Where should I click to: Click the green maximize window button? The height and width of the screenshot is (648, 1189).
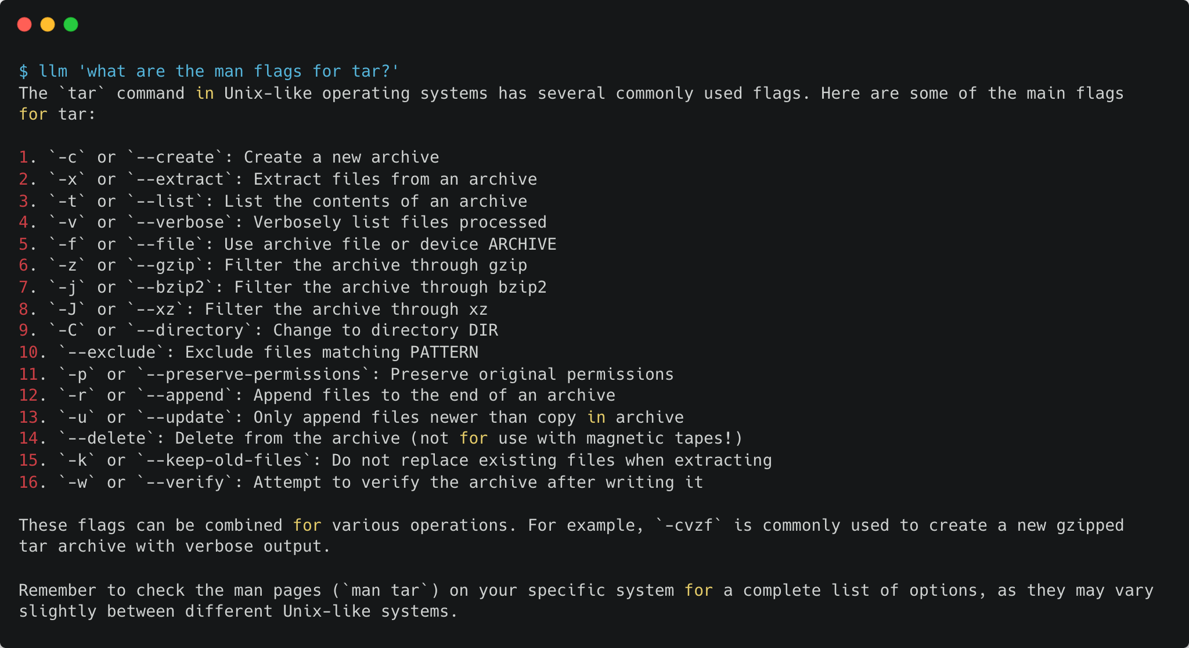pos(71,24)
